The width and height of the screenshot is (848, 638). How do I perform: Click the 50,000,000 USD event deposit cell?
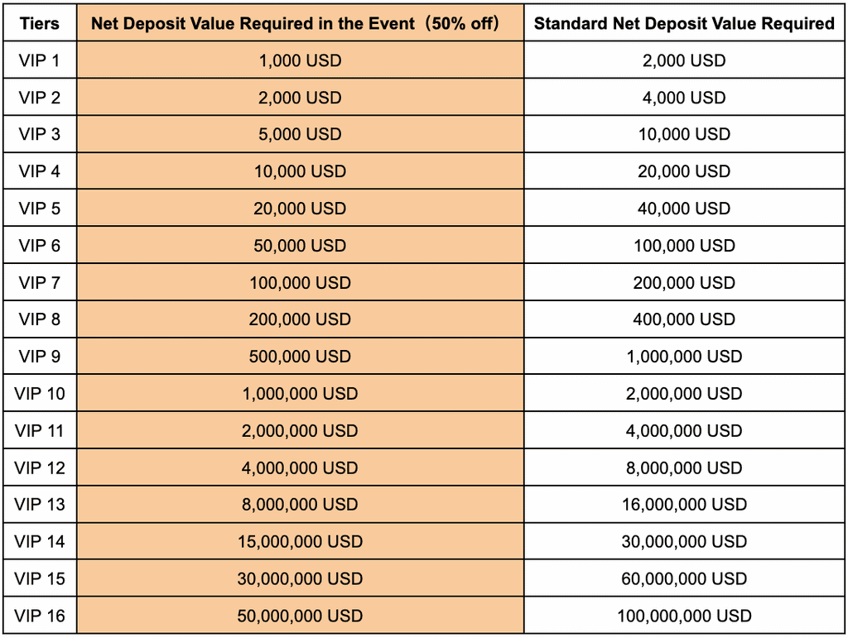[300, 616]
